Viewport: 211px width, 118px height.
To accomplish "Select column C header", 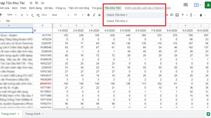I will pos(61,26).
